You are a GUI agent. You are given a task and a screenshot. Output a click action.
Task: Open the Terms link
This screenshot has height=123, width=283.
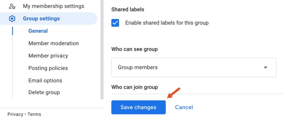34,114
